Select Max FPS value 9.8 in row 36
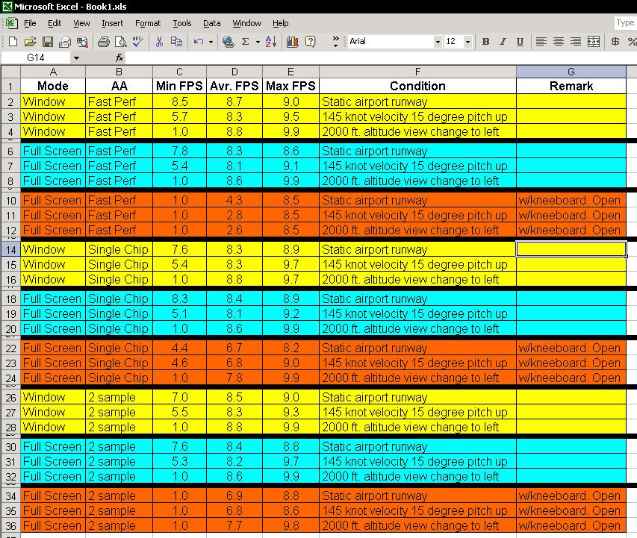This screenshot has height=538, width=637. [x=291, y=525]
